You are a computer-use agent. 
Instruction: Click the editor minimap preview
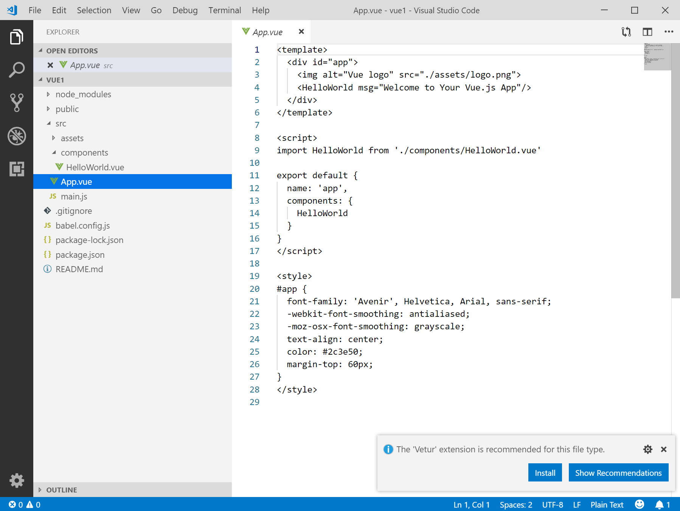[x=657, y=57]
